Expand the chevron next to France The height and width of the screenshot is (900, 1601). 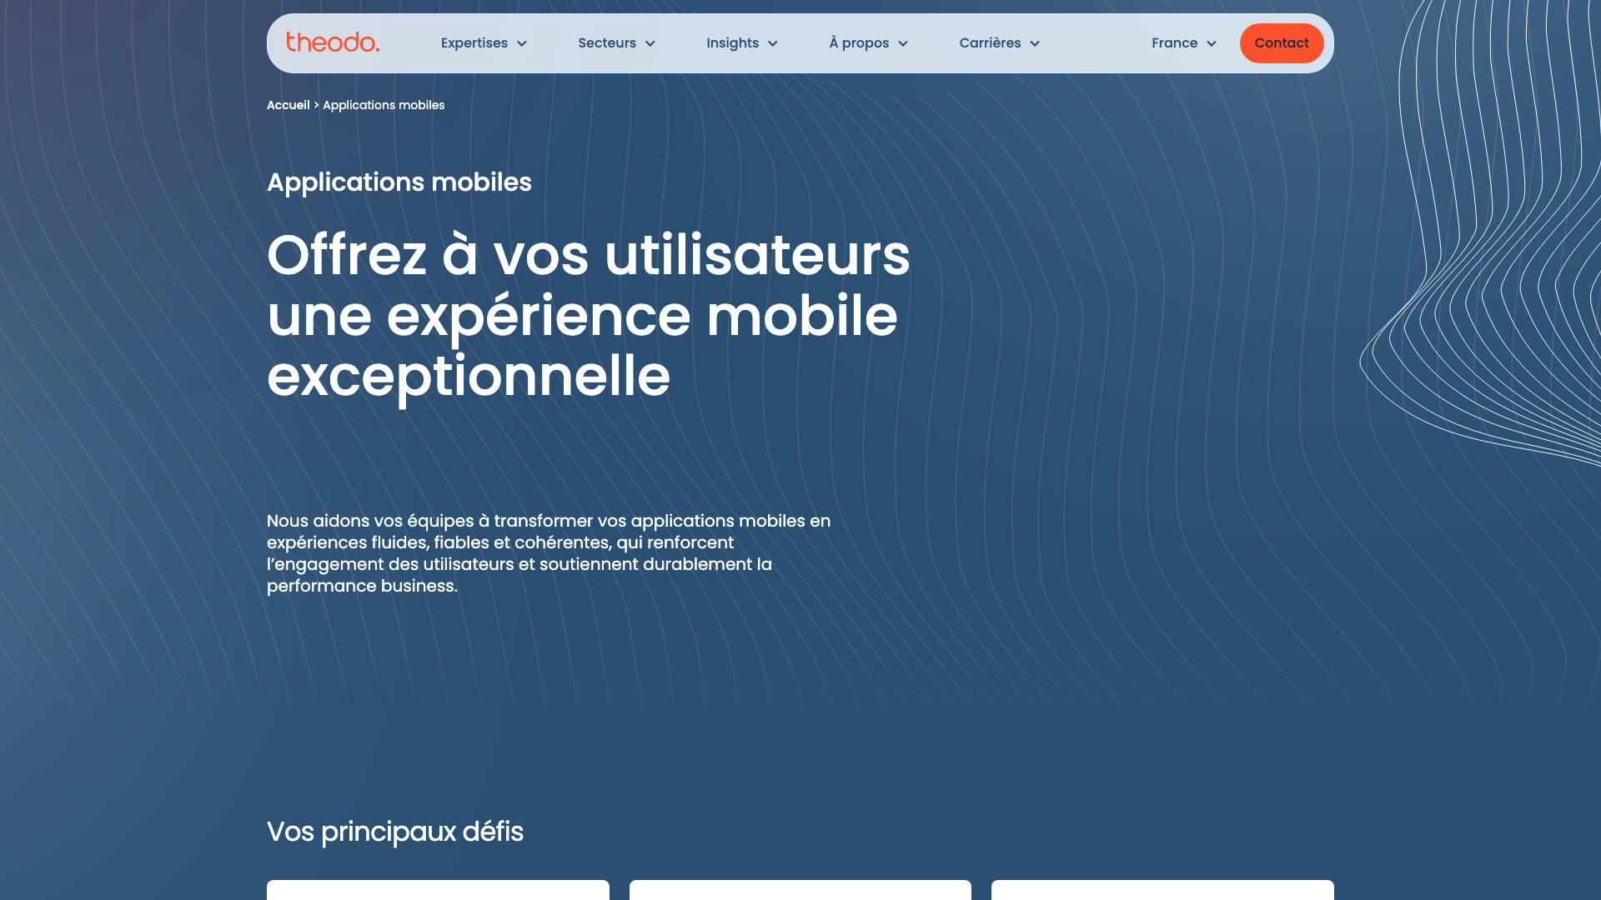click(1212, 44)
